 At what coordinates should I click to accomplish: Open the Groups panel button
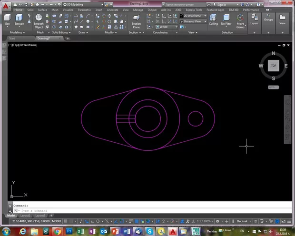coord(268,19)
